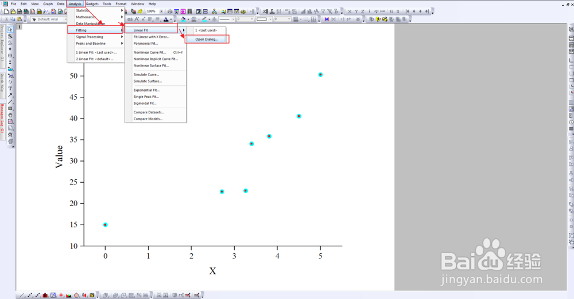Choose 1 <Last used> submenu entry
The height and width of the screenshot is (299, 574).
coord(206,30)
